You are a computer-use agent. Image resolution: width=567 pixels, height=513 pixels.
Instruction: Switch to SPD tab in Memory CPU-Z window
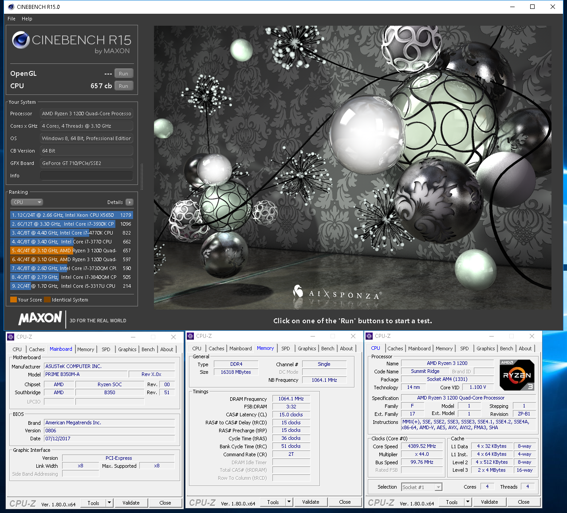tap(286, 349)
